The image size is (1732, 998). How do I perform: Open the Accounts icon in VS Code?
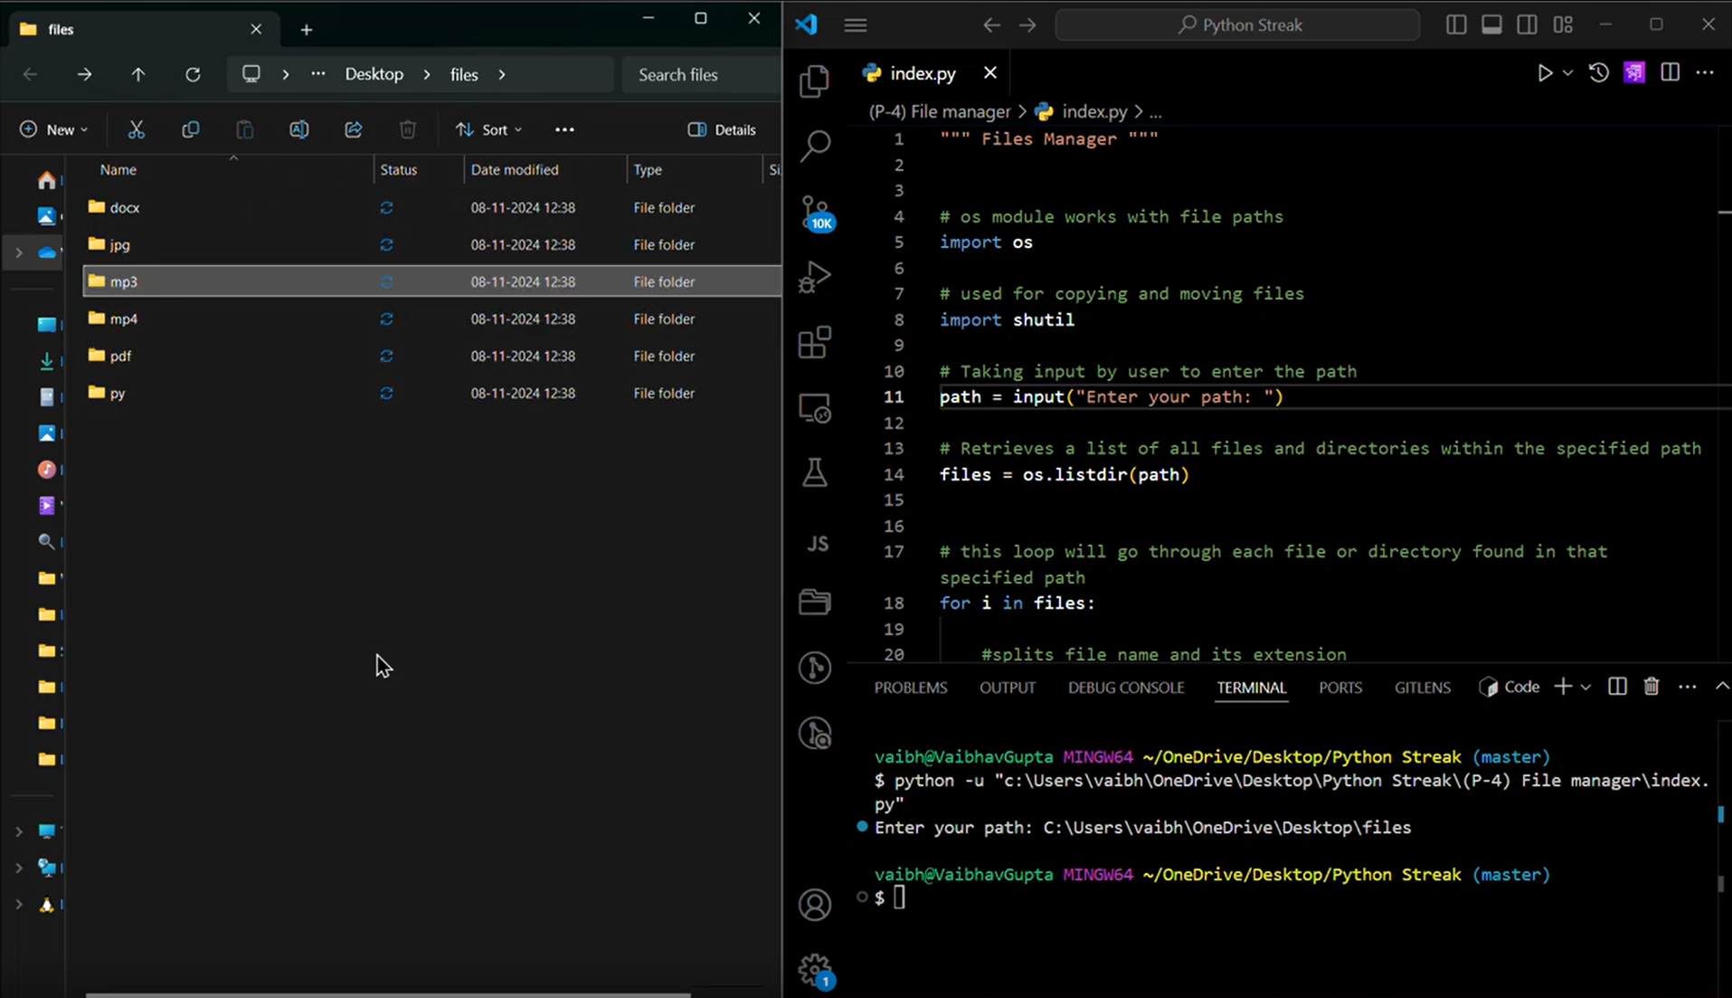point(815,904)
